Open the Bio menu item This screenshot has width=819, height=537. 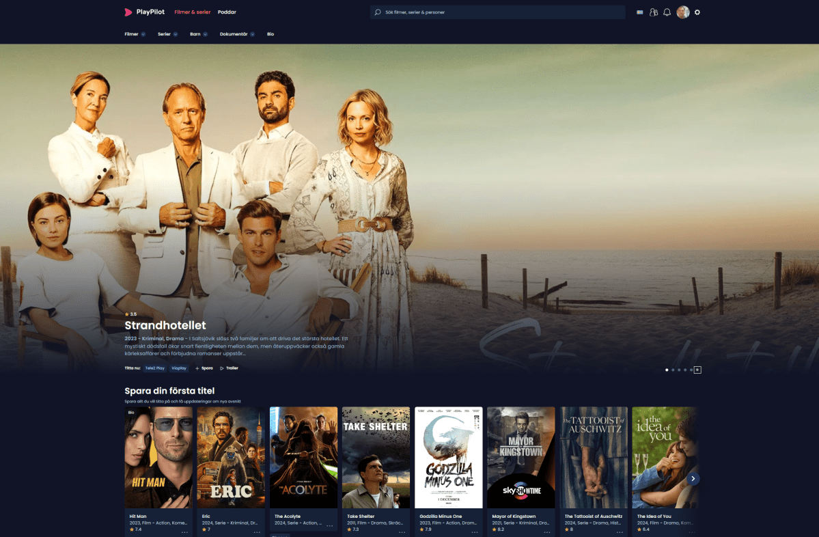point(270,34)
